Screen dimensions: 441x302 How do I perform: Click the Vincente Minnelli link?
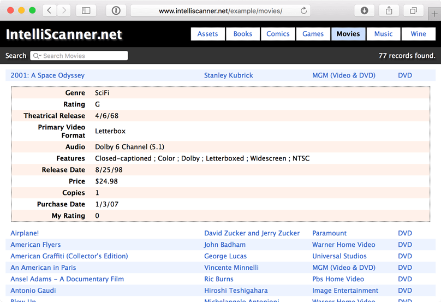pos(231,268)
